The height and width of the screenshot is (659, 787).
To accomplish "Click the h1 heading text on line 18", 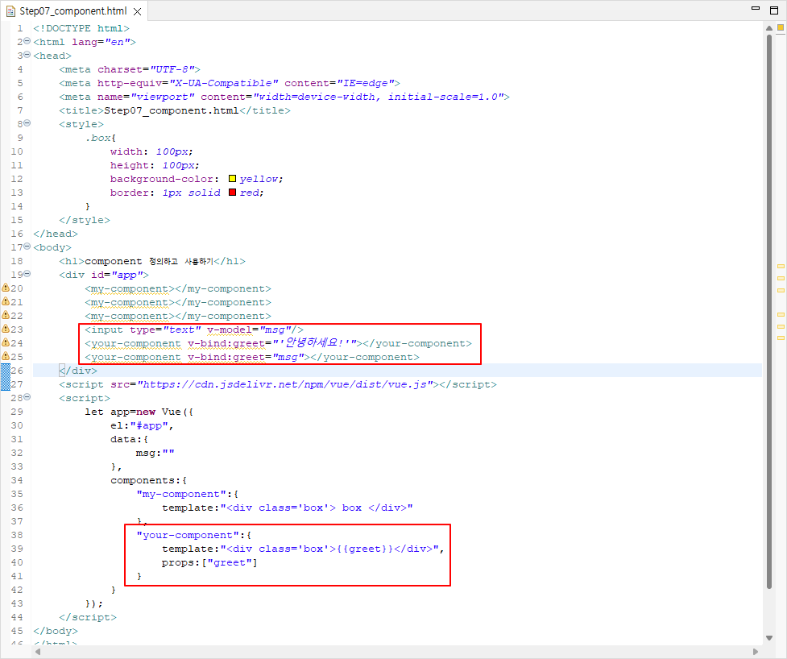I will tap(149, 261).
